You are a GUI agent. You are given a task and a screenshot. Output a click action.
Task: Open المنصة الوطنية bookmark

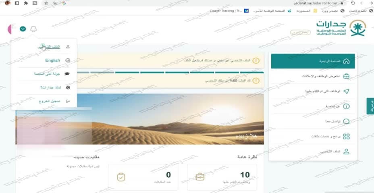(x=272, y=11)
